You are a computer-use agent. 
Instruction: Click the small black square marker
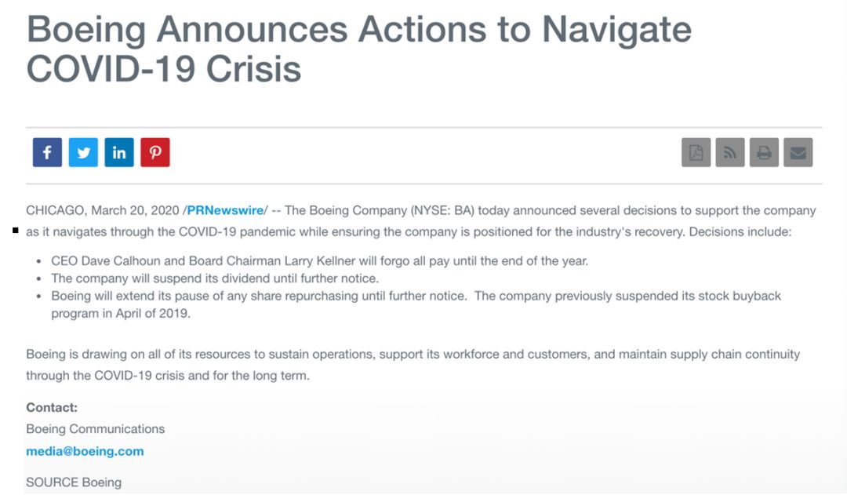[16, 231]
